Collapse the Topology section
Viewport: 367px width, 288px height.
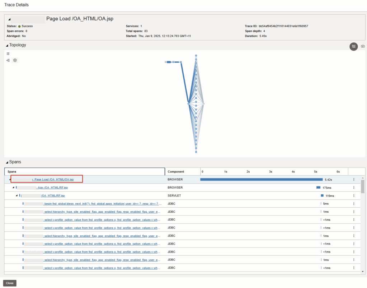point(7,45)
